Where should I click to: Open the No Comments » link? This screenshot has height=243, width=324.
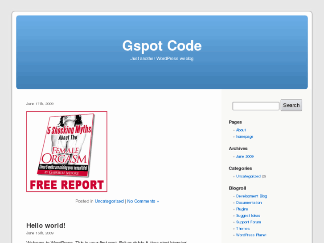click(143, 201)
